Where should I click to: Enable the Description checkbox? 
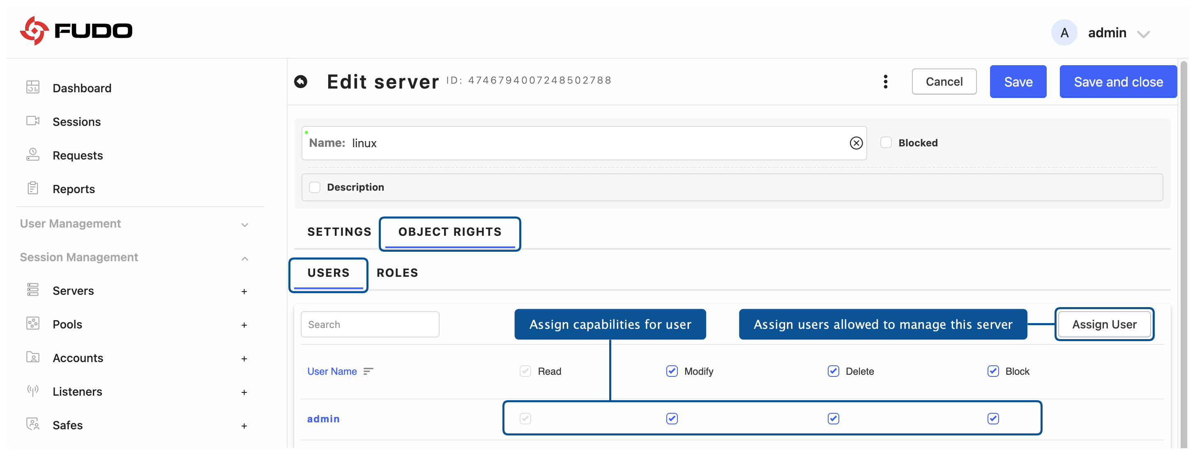tap(315, 187)
